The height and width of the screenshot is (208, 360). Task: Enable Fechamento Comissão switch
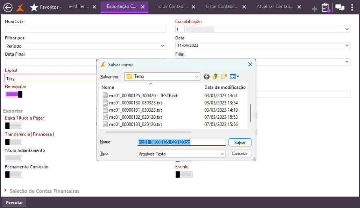point(14,174)
